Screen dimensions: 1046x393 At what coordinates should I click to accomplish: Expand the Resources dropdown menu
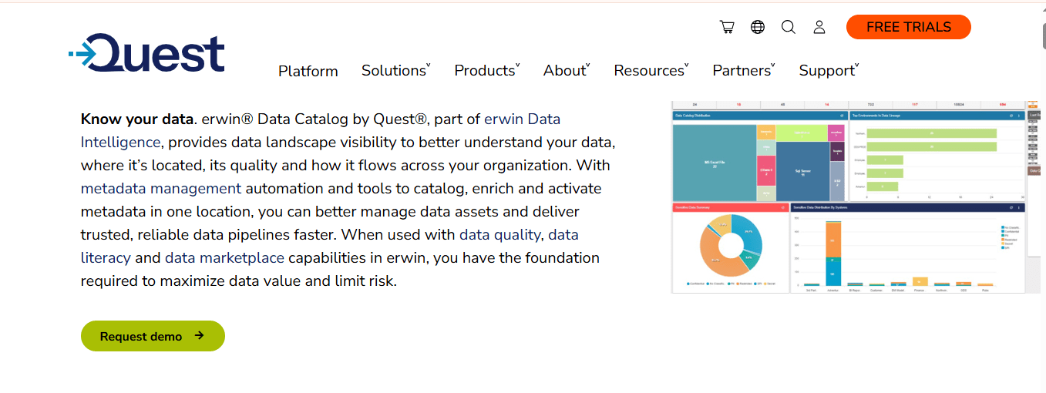click(651, 70)
